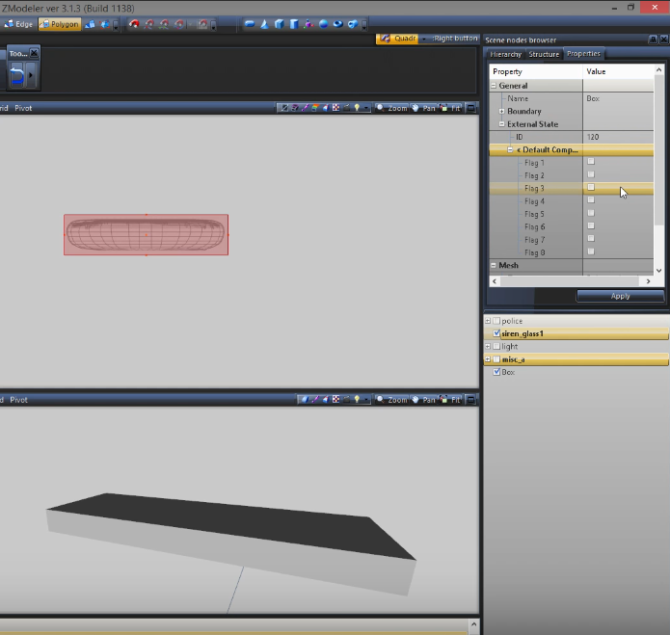Toggle lighting bulb in upper viewport
The height and width of the screenshot is (635, 670).
pyautogui.click(x=357, y=108)
